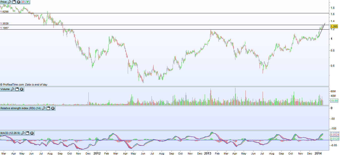The width and height of the screenshot is (340, 155).
Task: Maximize the Price panel window icon
Action: [x=14, y=2]
